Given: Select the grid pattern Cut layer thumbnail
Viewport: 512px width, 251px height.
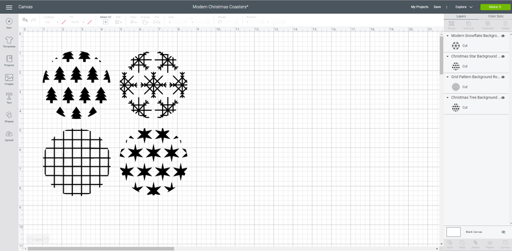Looking at the screenshot, I should pyautogui.click(x=456, y=87).
